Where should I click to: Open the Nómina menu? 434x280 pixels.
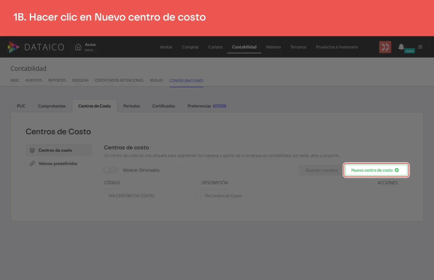273,47
